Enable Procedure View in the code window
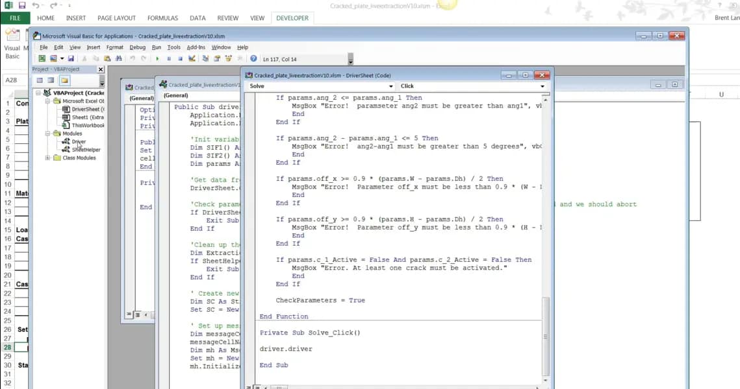The width and height of the screenshot is (740, 389). coord(249,386)
